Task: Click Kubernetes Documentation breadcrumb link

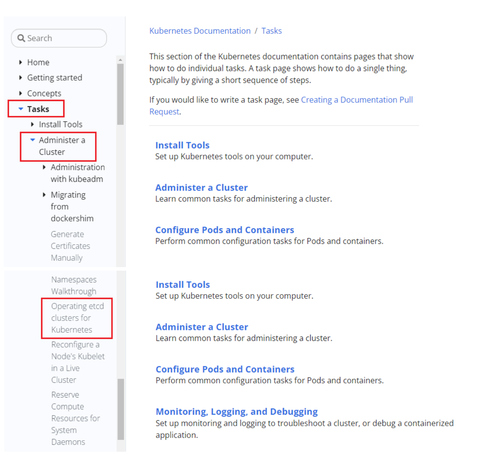Action: coord(200,31)
